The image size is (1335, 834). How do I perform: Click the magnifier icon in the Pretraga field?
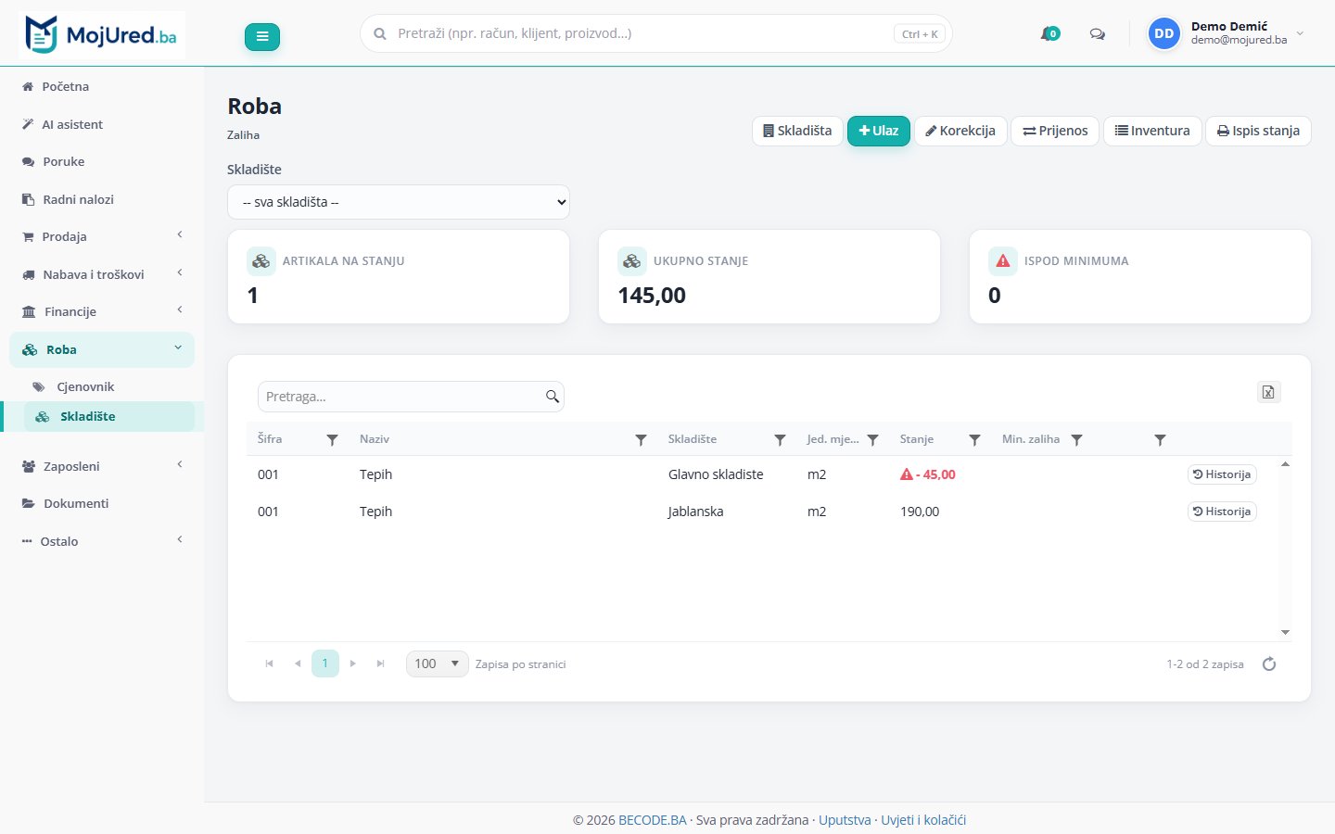[553, 397]
